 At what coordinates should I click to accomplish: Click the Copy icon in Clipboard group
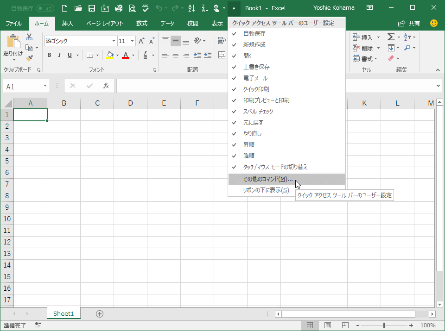pyautogui.click(x=29, y=48)
